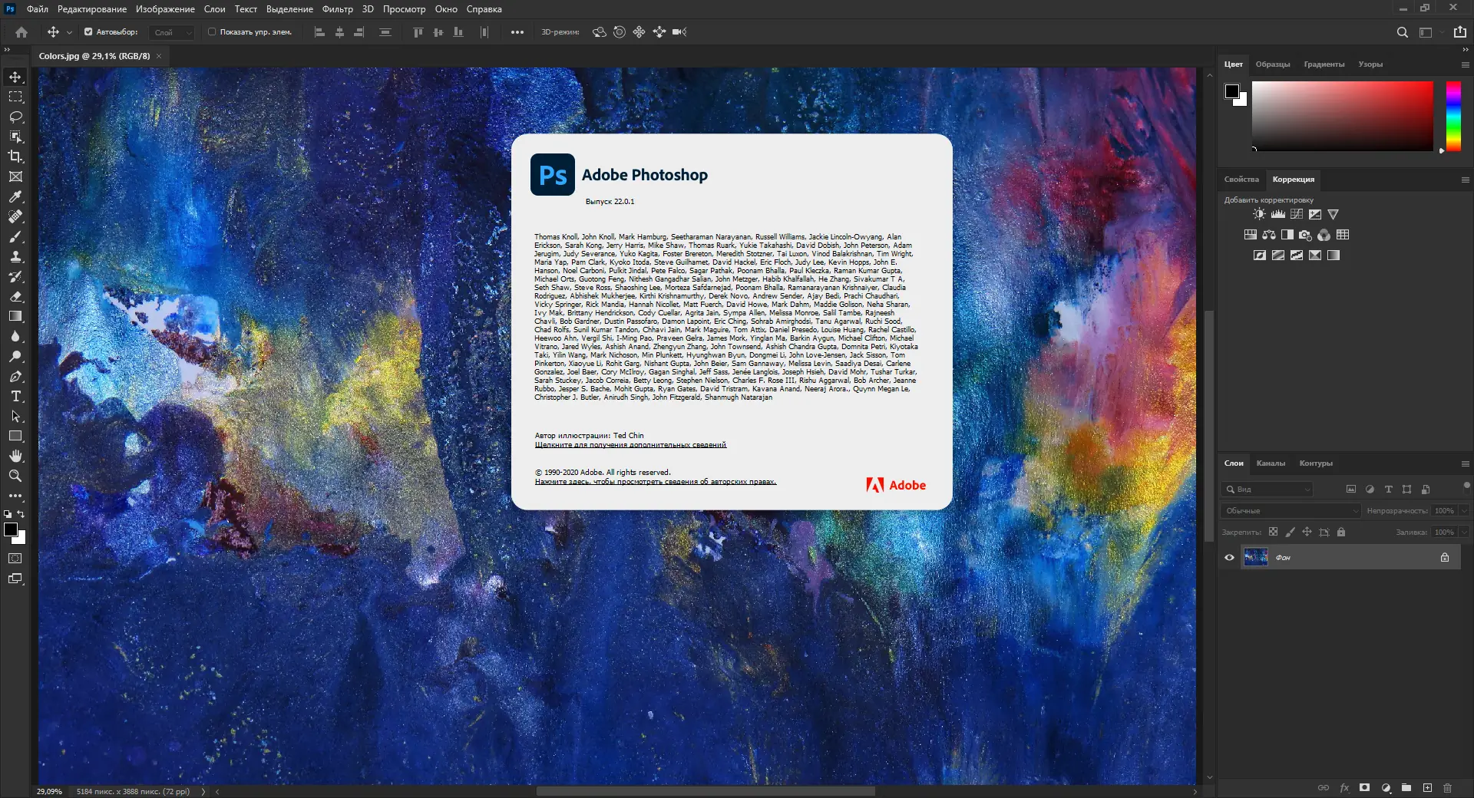Open the layer filter 'Вид' dropdown

(x=1267, y=490)
